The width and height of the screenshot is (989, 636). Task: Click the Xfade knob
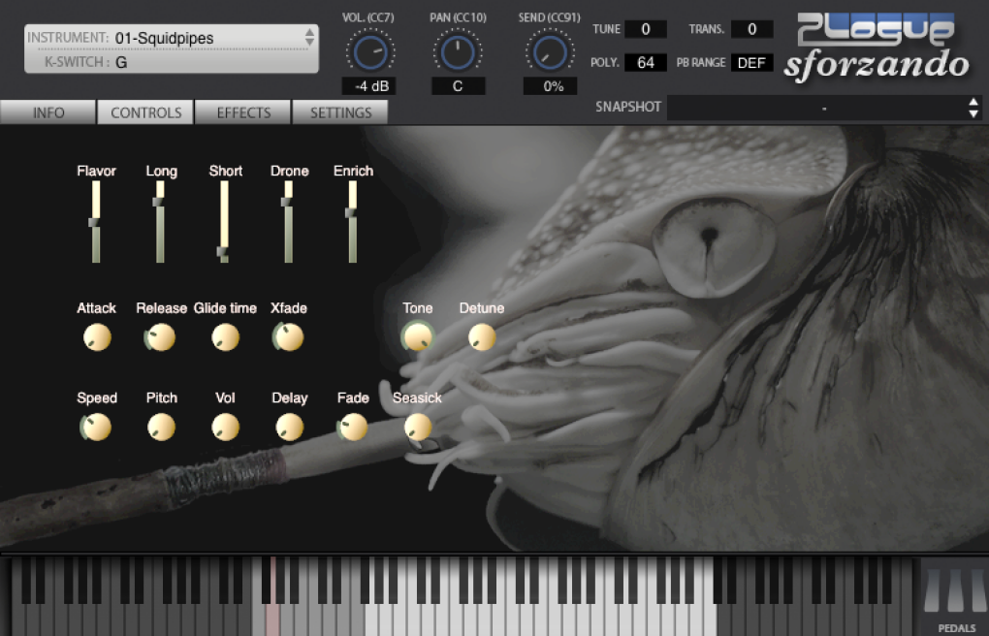(x=289, y=337)
